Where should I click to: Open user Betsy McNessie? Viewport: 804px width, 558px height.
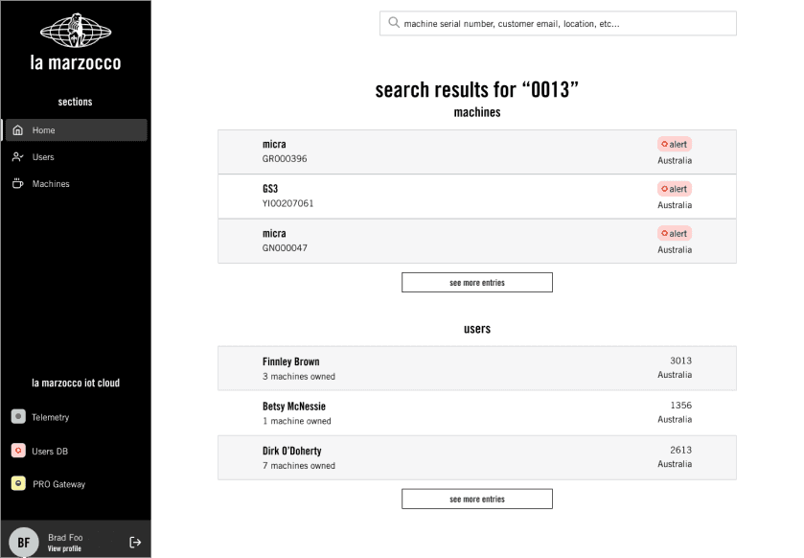(477, 413)
